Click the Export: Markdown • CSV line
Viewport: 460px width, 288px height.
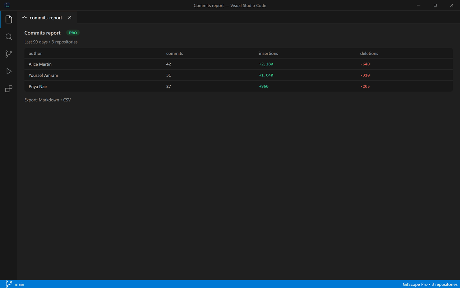point(48,100)
